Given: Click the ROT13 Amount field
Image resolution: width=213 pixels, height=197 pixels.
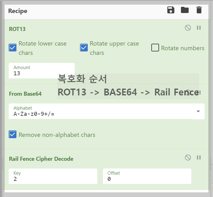Looking at the screenshot, I should click(x=42, y=71).
